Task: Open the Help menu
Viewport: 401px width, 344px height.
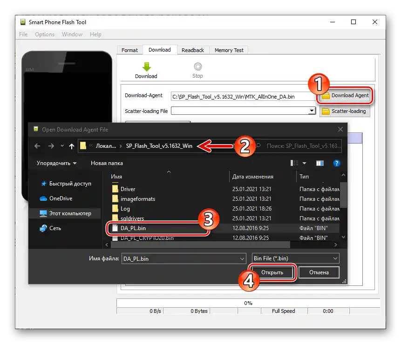Action: [x=95, y=34]
